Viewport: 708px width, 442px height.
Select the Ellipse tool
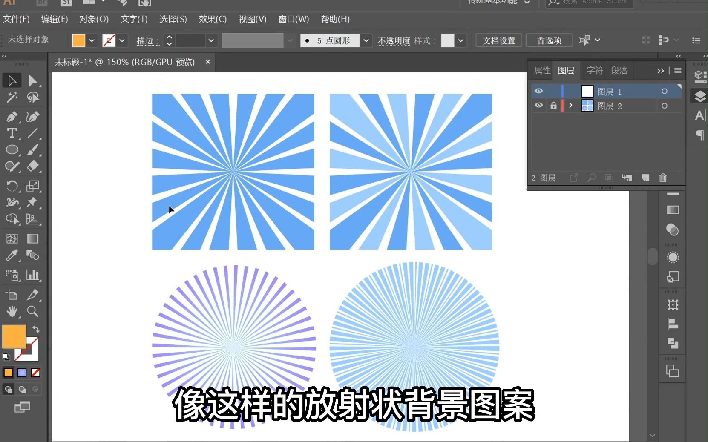(x=12, y=150)
